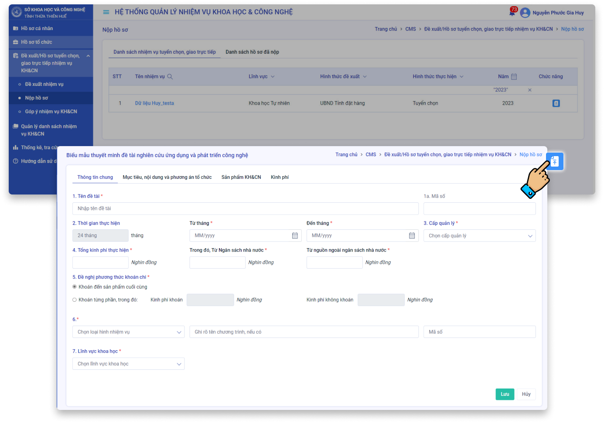Click Hướng dẫn sử dụng help icon
The width and height of the screenshot is (604, 423).
(x=16, y=161)
